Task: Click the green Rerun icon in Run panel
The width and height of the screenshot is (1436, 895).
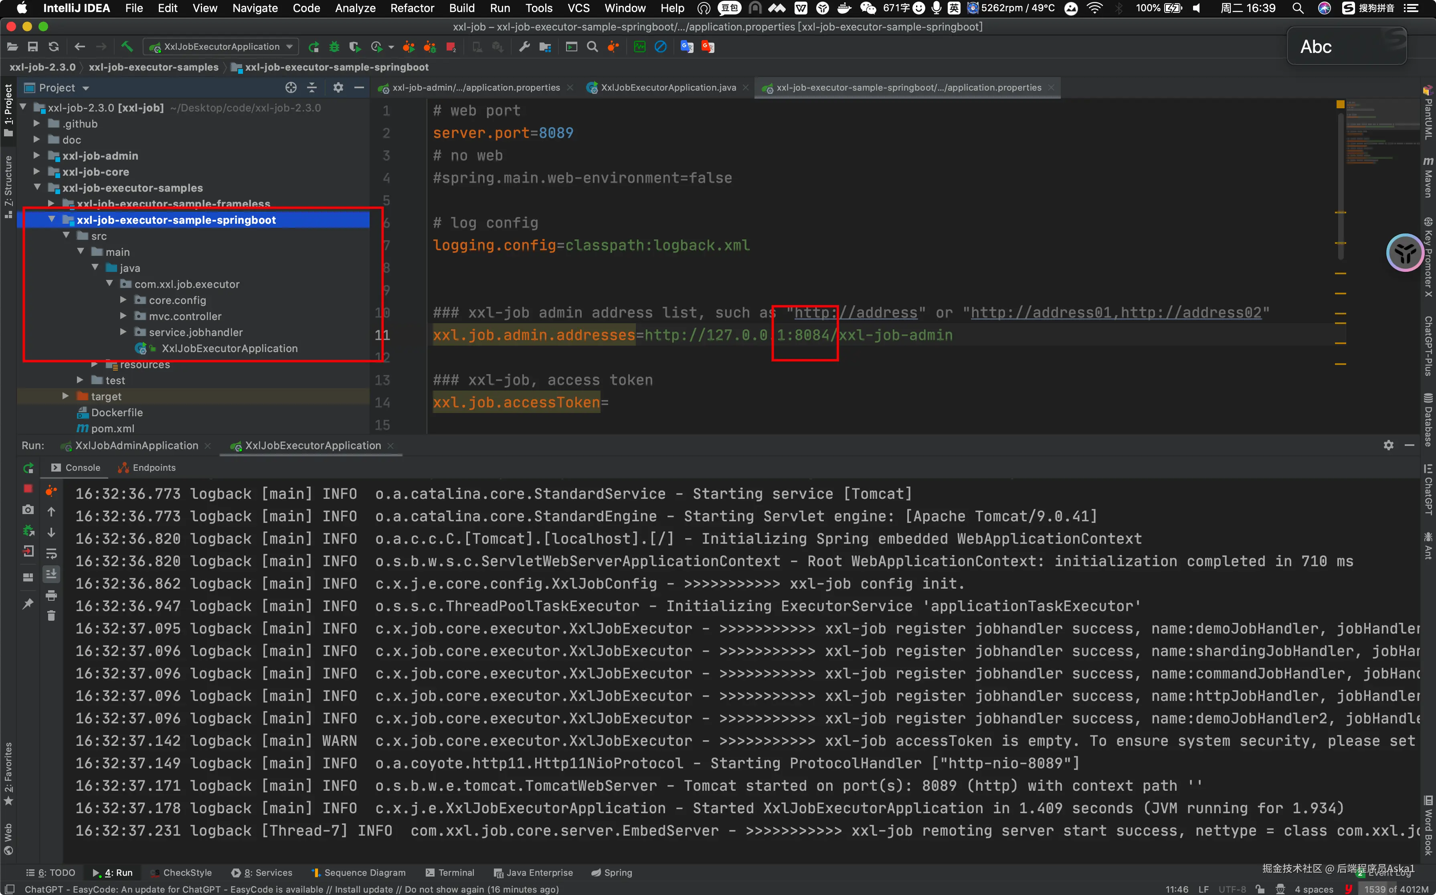Action: coord(28,468)
